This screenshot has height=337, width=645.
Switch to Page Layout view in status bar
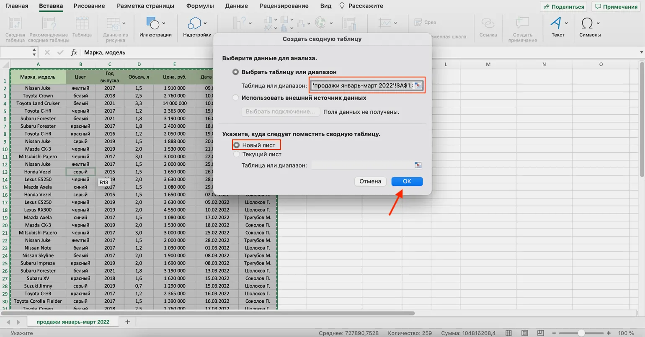coord(524,333)
